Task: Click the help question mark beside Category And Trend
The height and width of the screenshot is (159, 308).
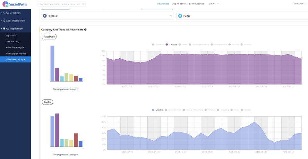Action: coord(85,29)
